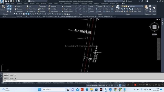This screenshot has width=164, height=92.
Task: Toggle layer on/off lightbulb icon
Action: point(122,6)
